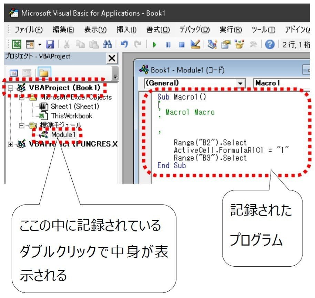Click the Macro1 Macro comment line
315x298 pixels.
coord(190,112)
